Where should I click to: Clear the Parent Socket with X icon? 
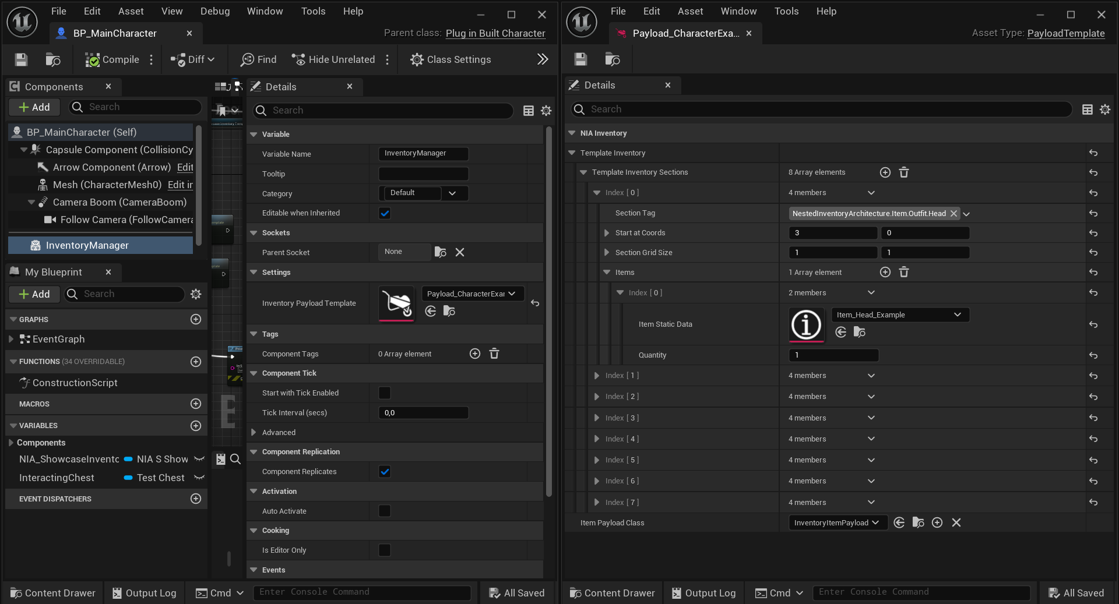(x=460, y=252)
